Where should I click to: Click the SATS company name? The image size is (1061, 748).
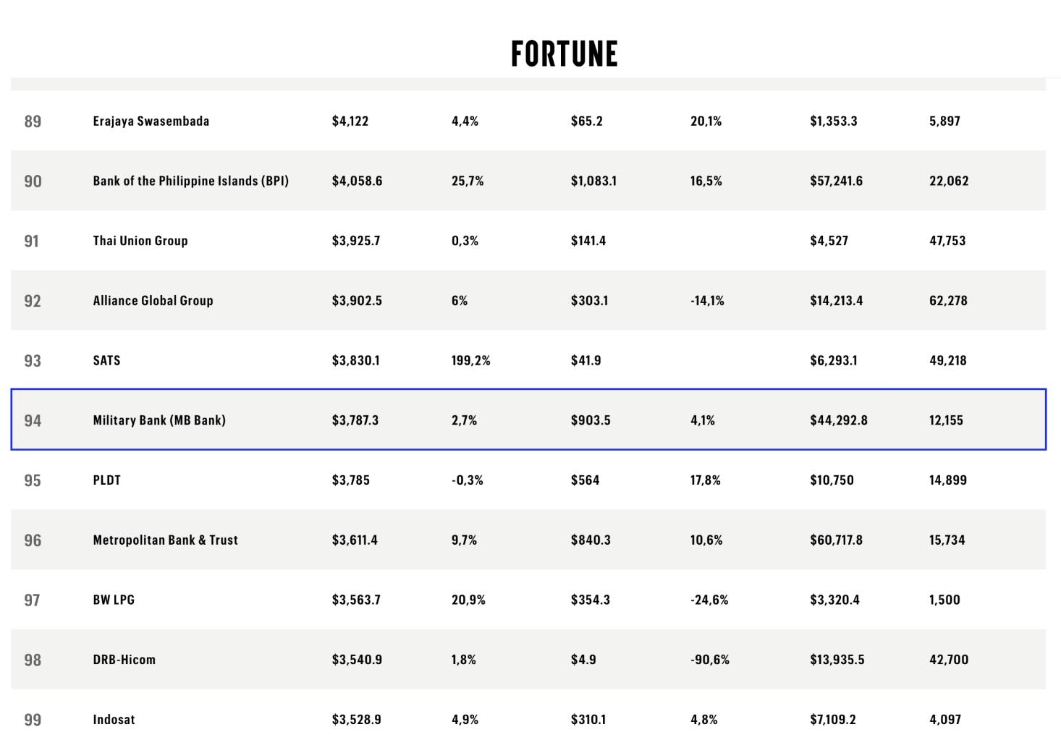106,360
